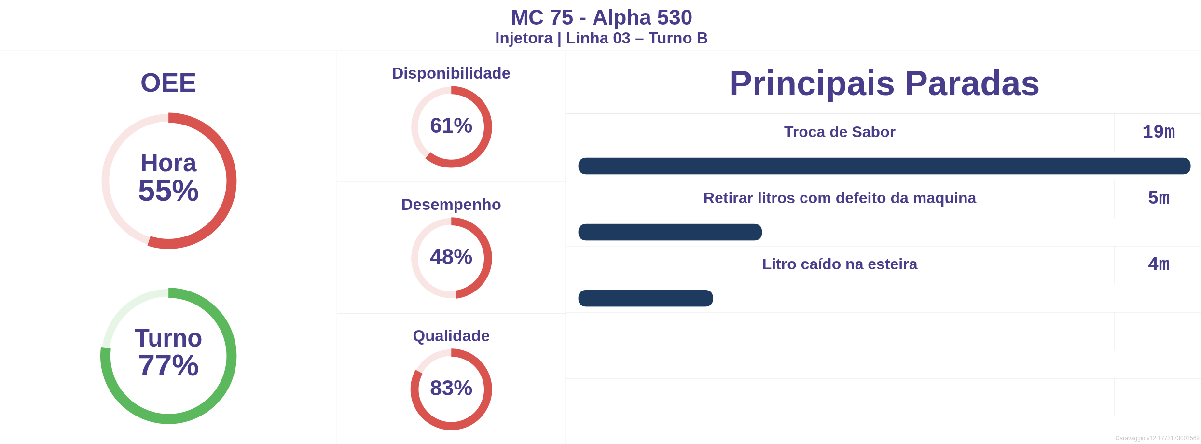Click the Turno 77% OEE gauge

tap(168, 356)
